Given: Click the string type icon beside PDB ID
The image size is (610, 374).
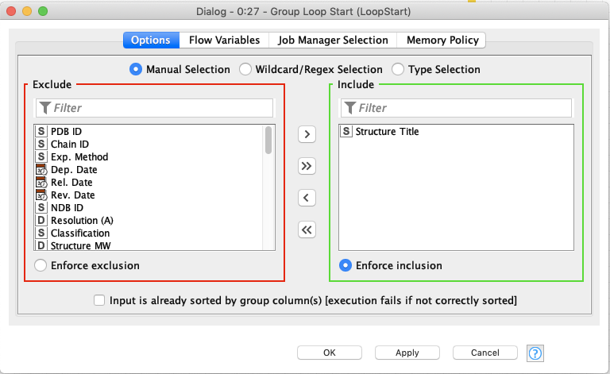Looking at the screenshot, I should [42, 132].
